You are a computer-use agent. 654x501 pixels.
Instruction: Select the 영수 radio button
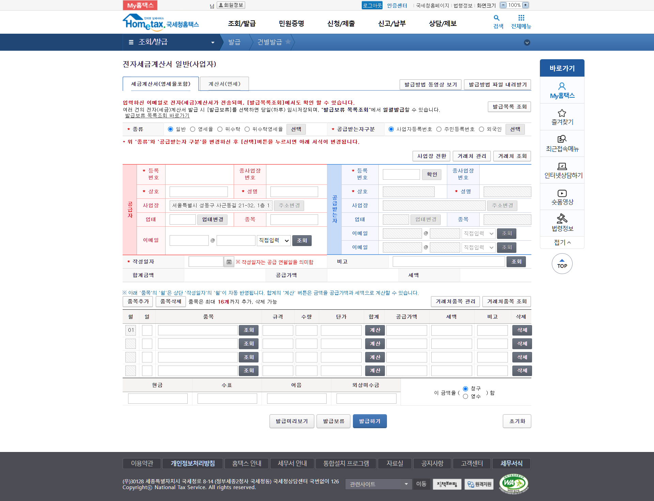click(x=465, y=397)
